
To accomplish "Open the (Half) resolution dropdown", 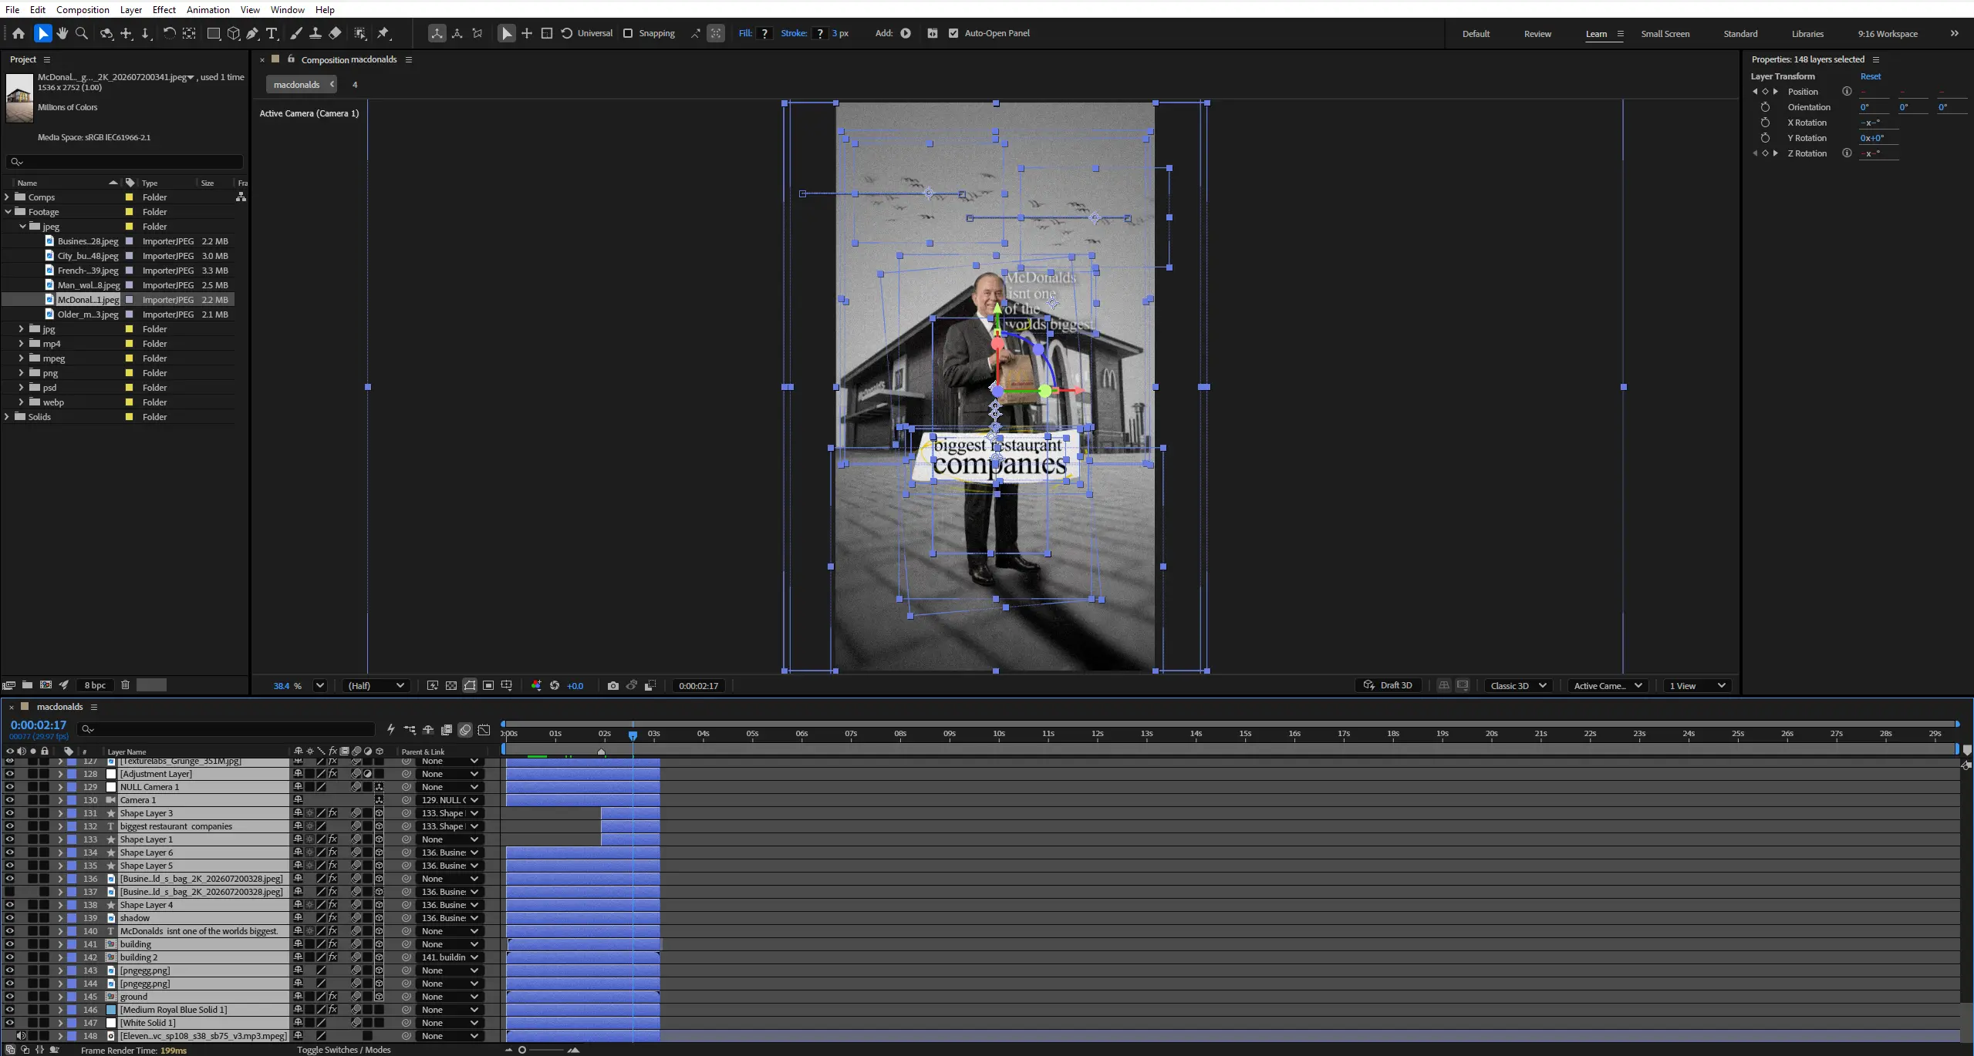I will [x=376, y=685].
